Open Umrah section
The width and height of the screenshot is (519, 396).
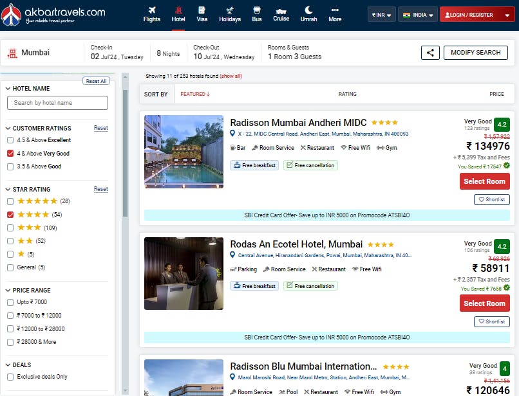point(308,15)
